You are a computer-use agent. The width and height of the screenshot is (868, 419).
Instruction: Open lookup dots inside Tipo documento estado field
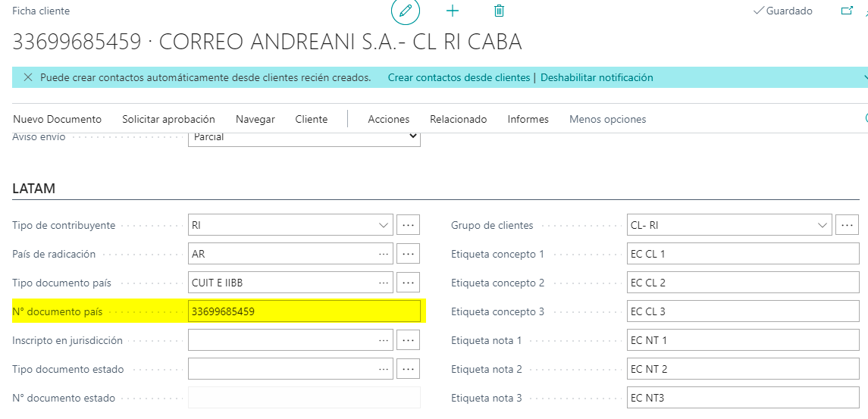pos(383,369)
